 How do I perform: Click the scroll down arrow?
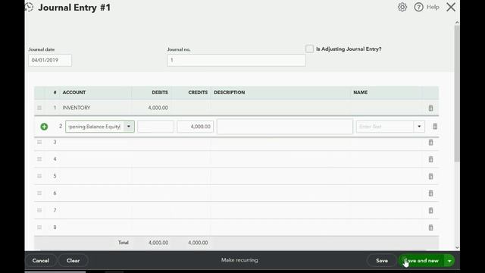[x=457, y=247]
